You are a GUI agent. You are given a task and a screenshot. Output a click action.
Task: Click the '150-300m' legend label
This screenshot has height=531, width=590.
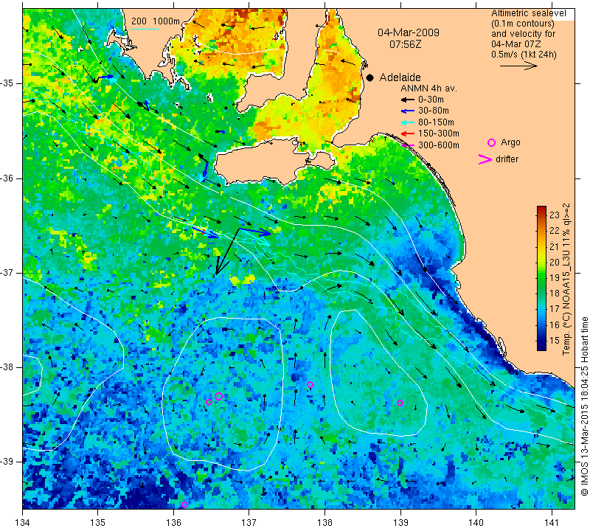(x=439, y=133)
